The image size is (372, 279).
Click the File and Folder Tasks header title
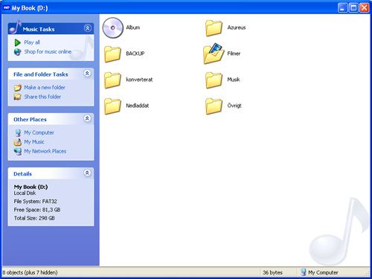[41, 74]
